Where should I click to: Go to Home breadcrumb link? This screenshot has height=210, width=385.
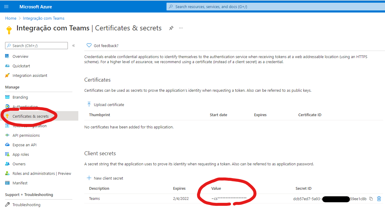11,18
